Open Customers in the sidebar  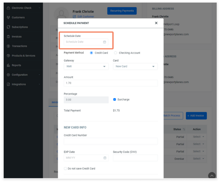18,17
